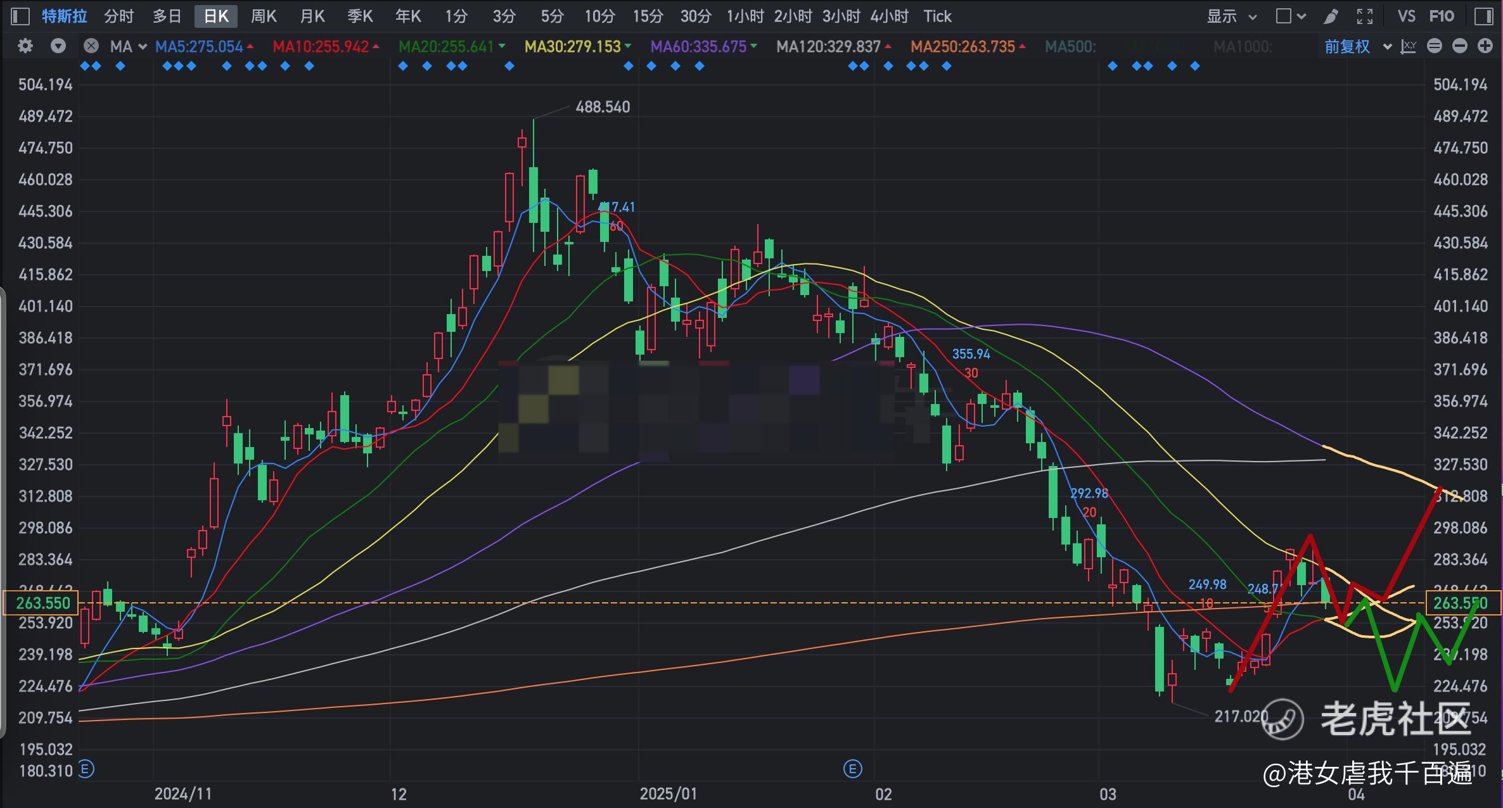Select the 3分 interval

504,16
